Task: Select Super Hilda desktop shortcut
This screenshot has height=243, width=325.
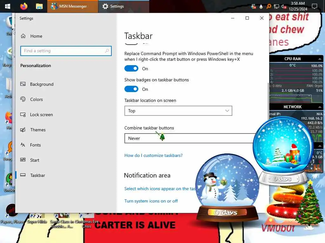Action: [37, 219]
